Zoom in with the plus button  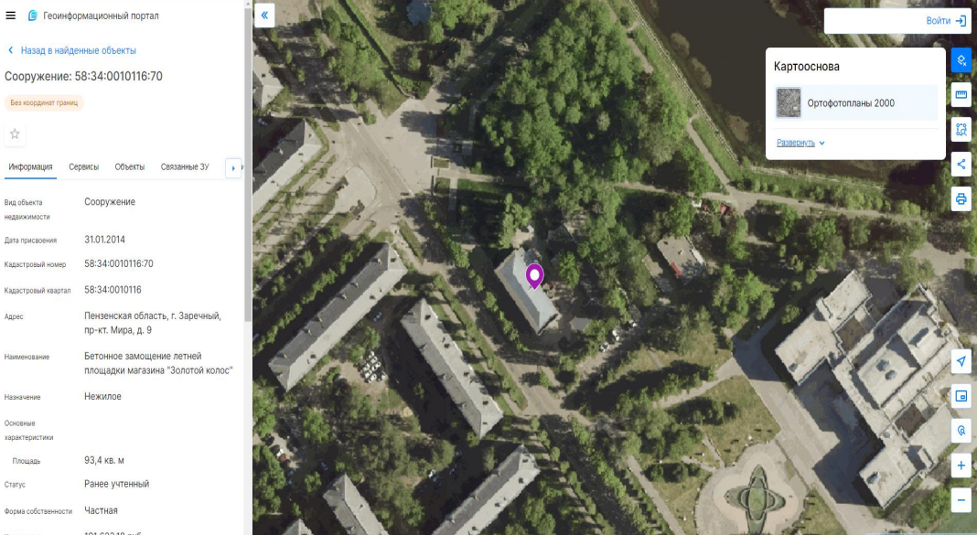pyautogui.click(x=961, y=465)
